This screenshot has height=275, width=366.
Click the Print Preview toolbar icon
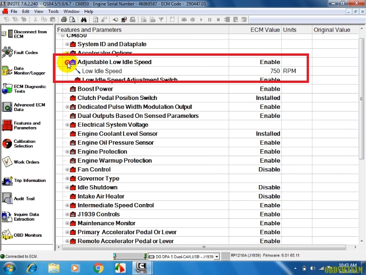tap(72, 20)
